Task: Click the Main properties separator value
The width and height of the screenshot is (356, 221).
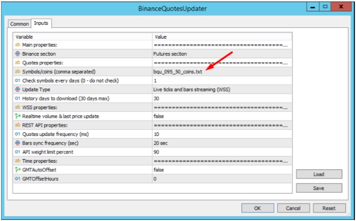Action: pos(222,45)
